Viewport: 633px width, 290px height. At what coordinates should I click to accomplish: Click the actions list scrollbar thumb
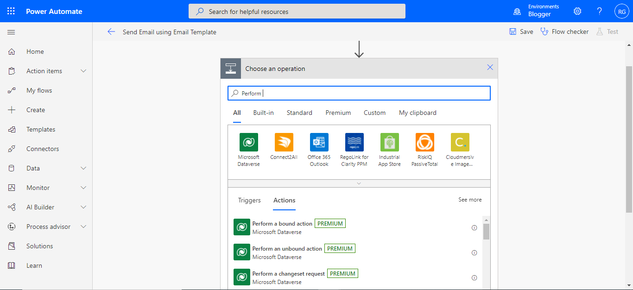coord(486,231)
